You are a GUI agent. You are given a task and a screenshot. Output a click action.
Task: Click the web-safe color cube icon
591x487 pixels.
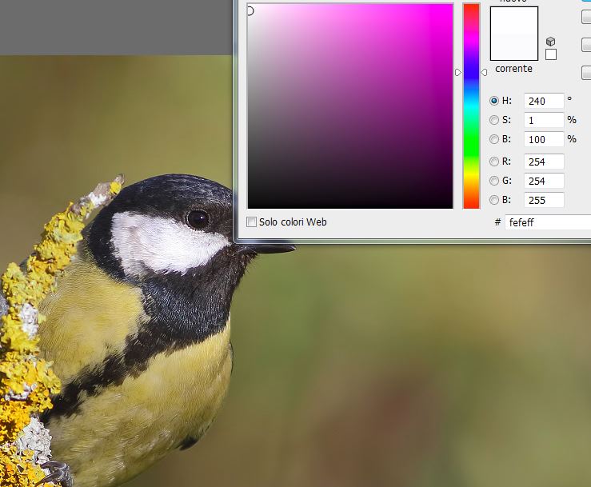(551, 41)
